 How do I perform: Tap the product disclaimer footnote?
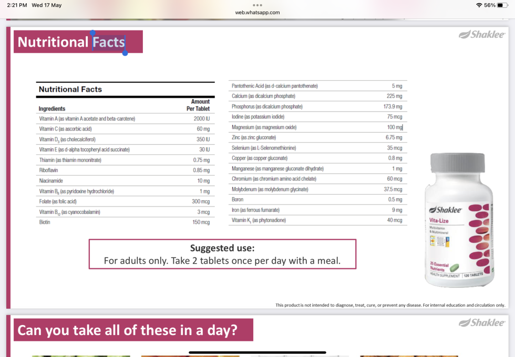point(390,305)
